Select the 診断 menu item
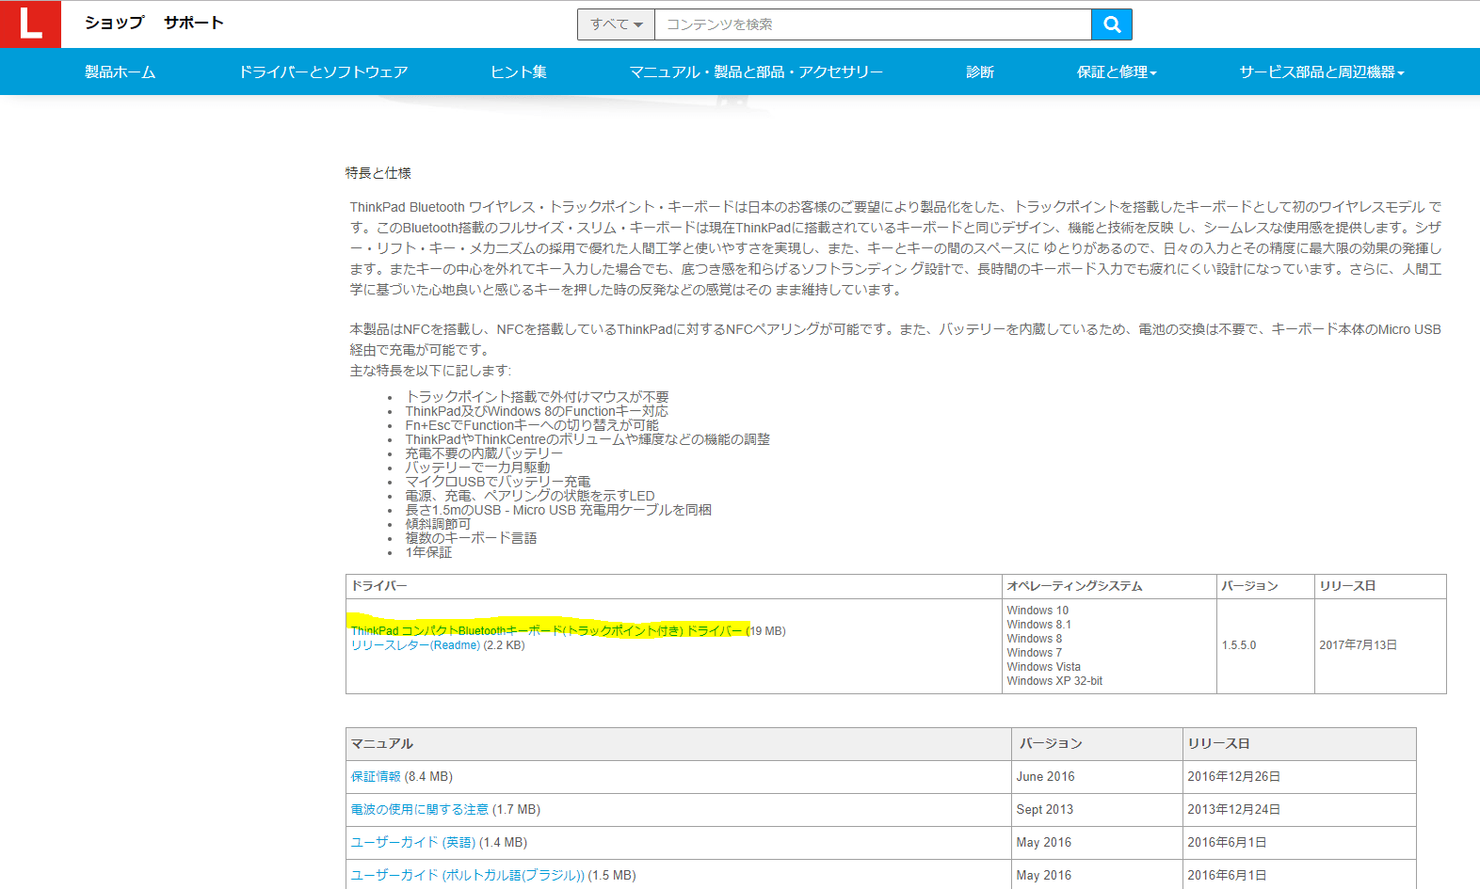Image resolution: width=1480 pixels, height=889 pixels. pos(980,71)
